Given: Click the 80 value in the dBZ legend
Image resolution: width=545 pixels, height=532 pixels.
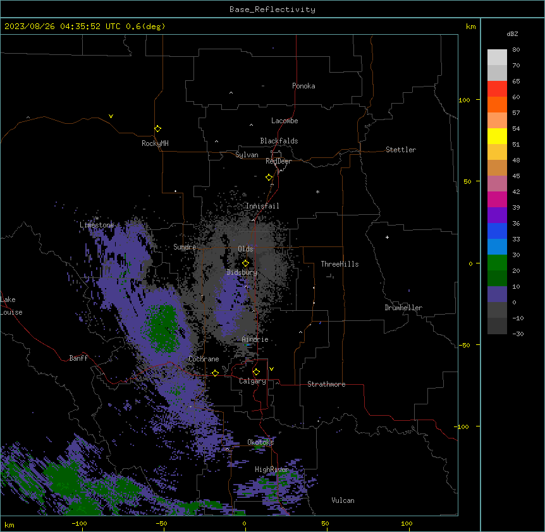Looking at the screenshot, I should coord(516,50).
